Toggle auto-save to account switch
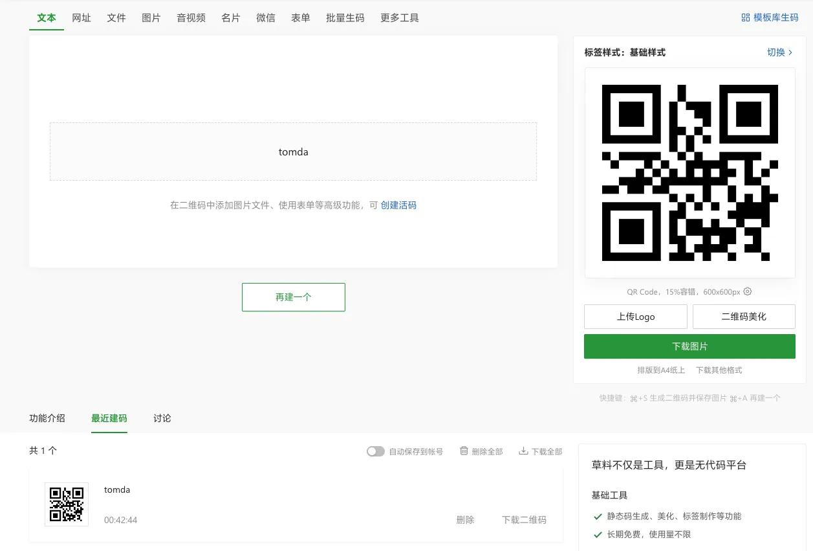 (x=376, y=451)
